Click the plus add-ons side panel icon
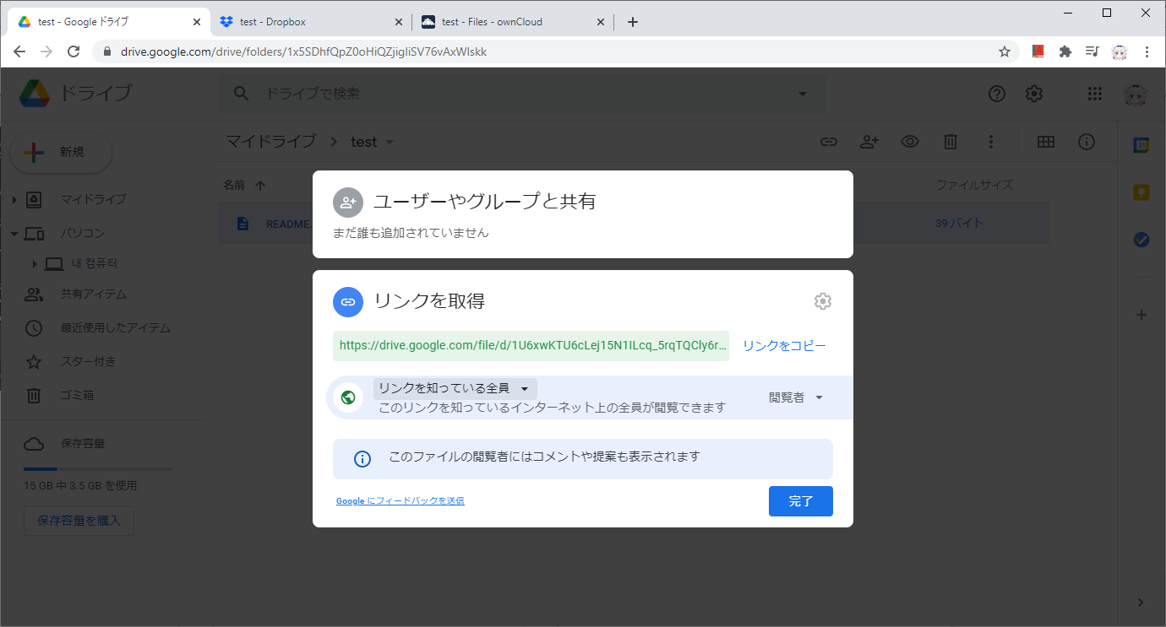This screenshot has width=1166, height=627. pos(1141,315)
